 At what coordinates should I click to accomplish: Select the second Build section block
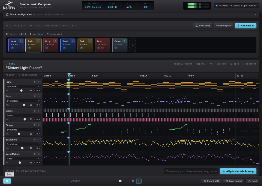coord(85,45)
